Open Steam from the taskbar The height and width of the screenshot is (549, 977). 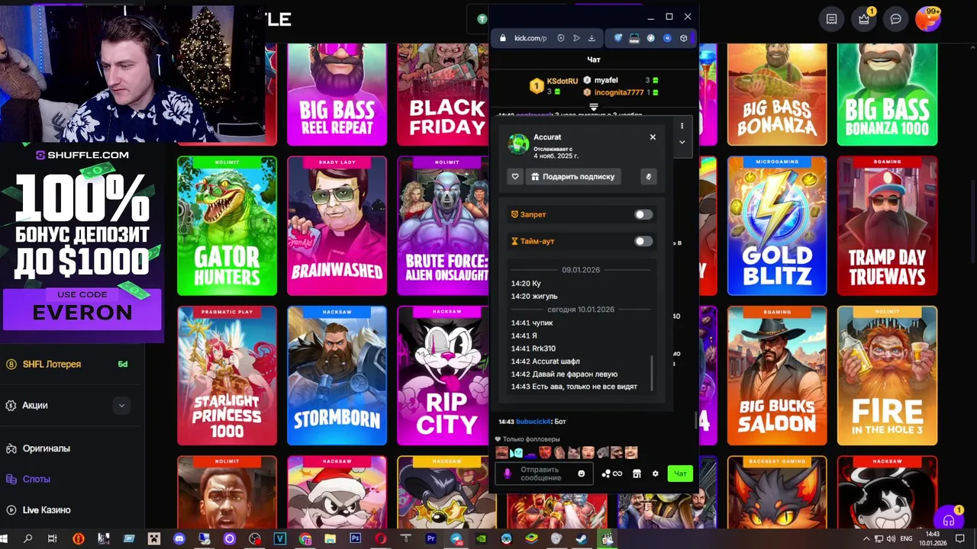582,538
